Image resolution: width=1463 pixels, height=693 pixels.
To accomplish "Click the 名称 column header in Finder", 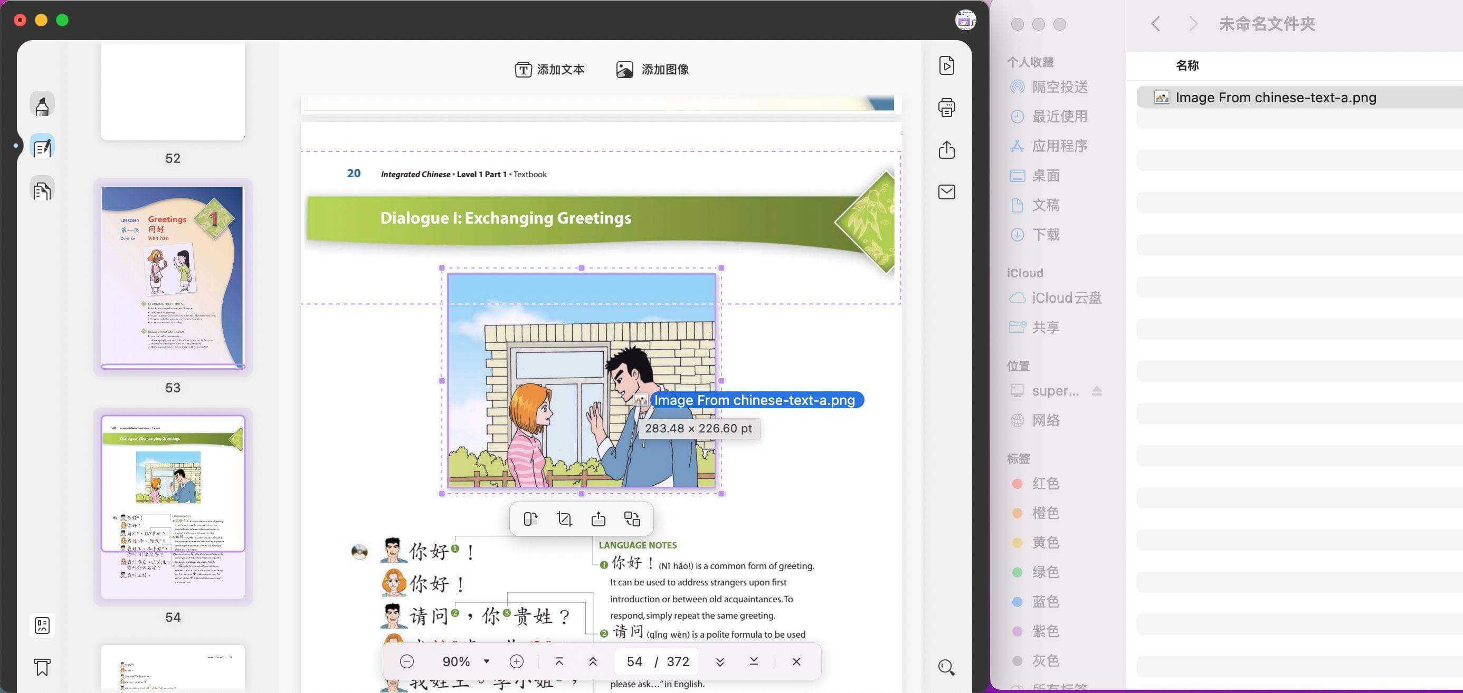I will [x=1187, y=65].
